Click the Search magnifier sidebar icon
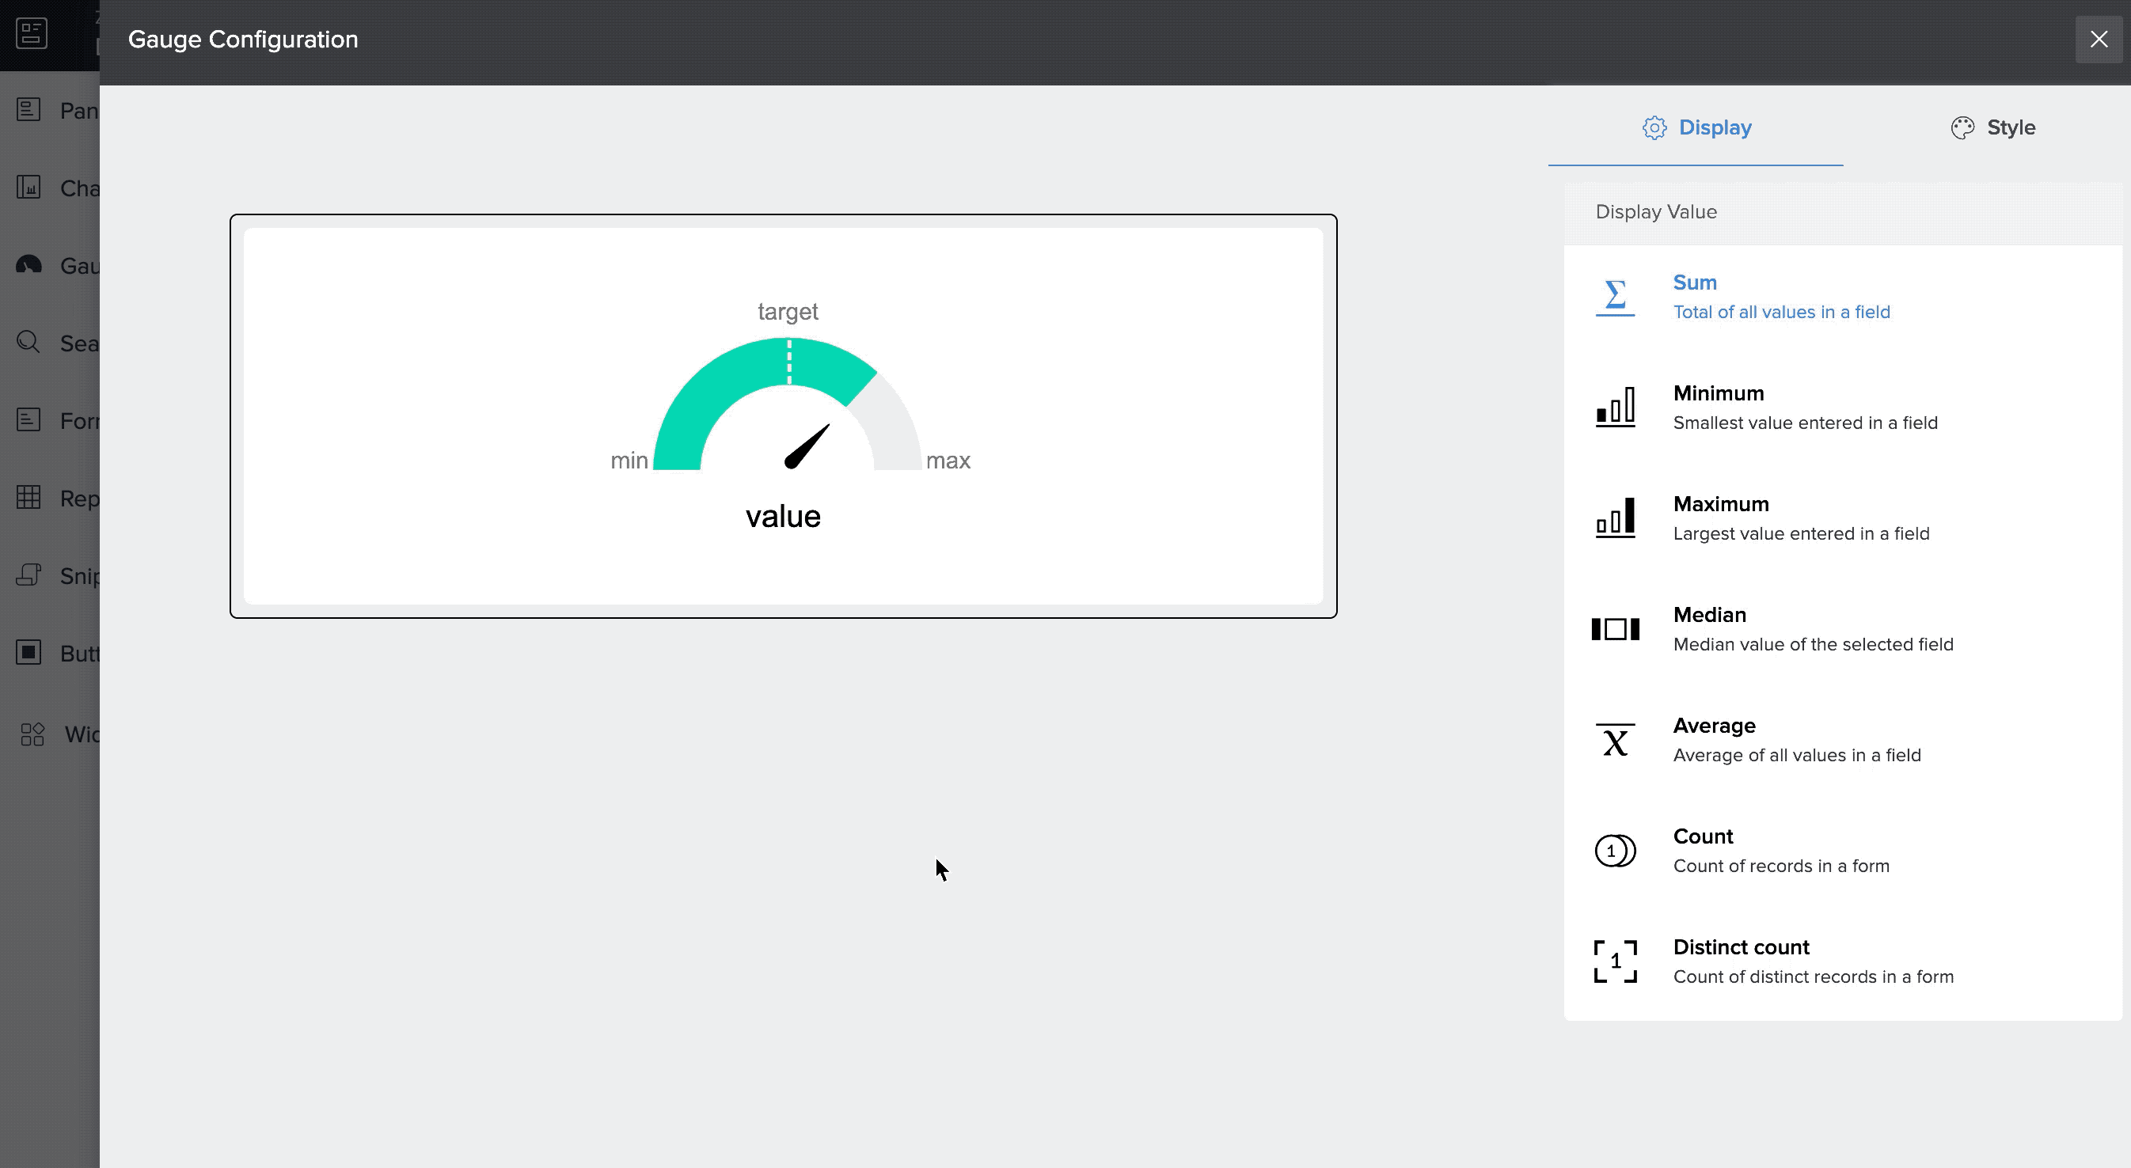Image resolution: width=2131 pixels, height=1168 pixels. pyautogui.click(x=29, y=343)
